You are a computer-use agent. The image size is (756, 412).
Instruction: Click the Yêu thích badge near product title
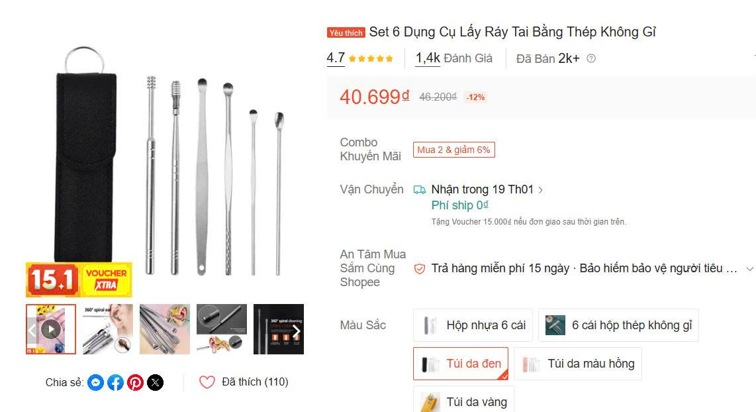coord(345,31)
